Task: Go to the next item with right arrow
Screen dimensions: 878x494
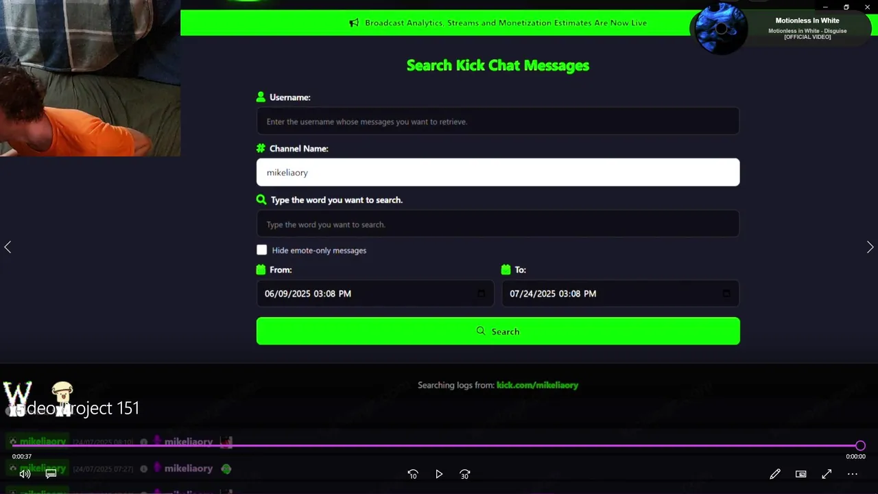Action: point(870,247)
